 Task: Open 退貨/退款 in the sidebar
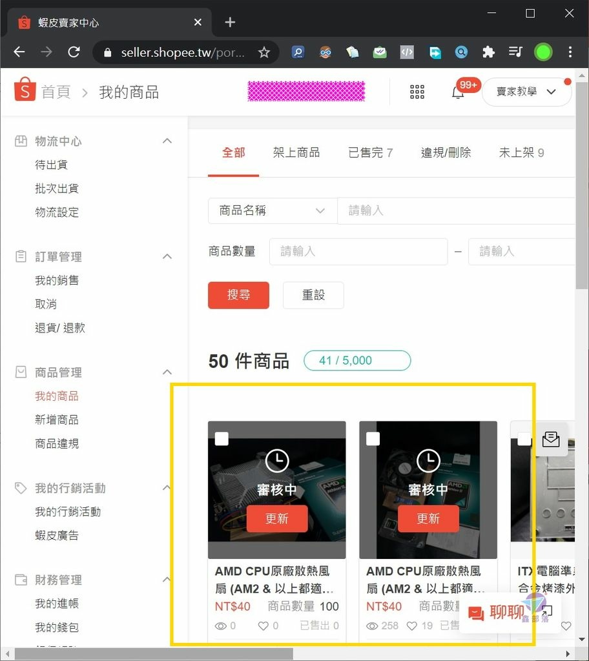(59, 327)
